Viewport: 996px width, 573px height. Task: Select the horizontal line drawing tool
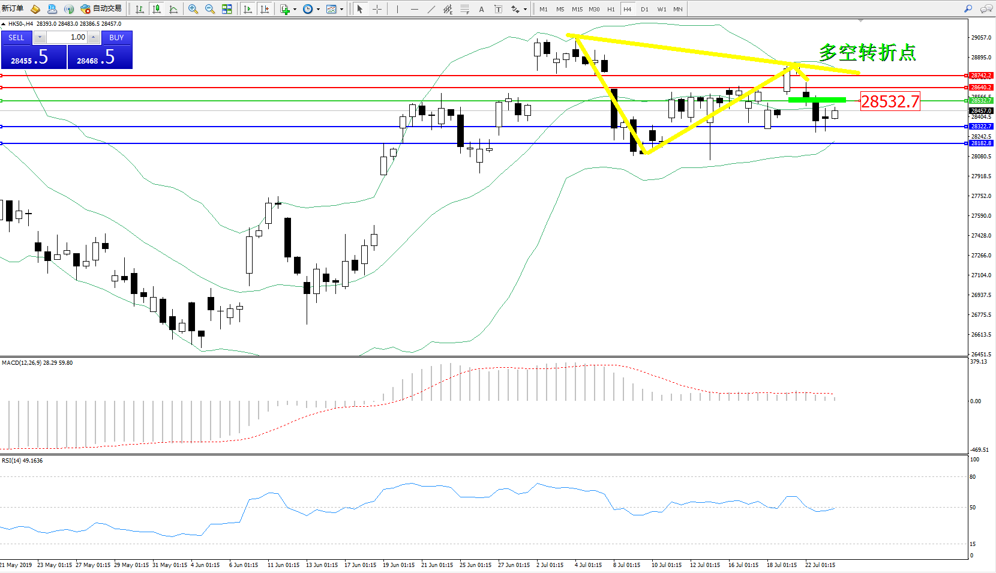point(414,9)
